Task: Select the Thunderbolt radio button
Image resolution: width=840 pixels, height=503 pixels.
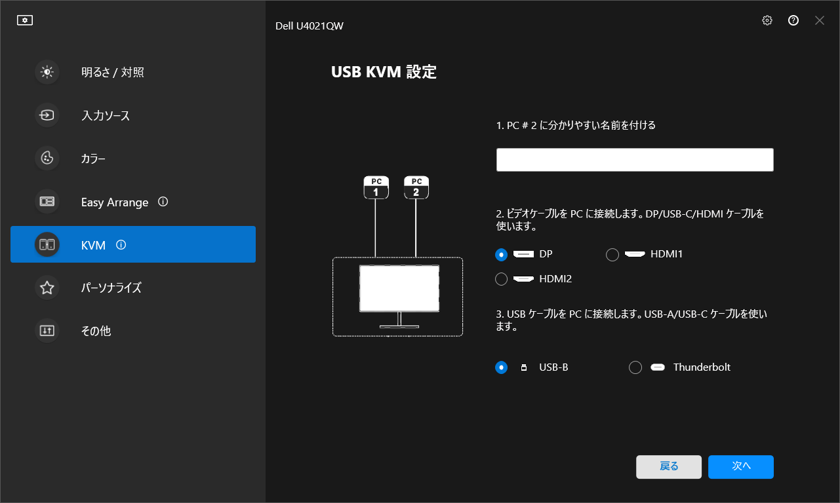Action: click(x=635, y=367)
